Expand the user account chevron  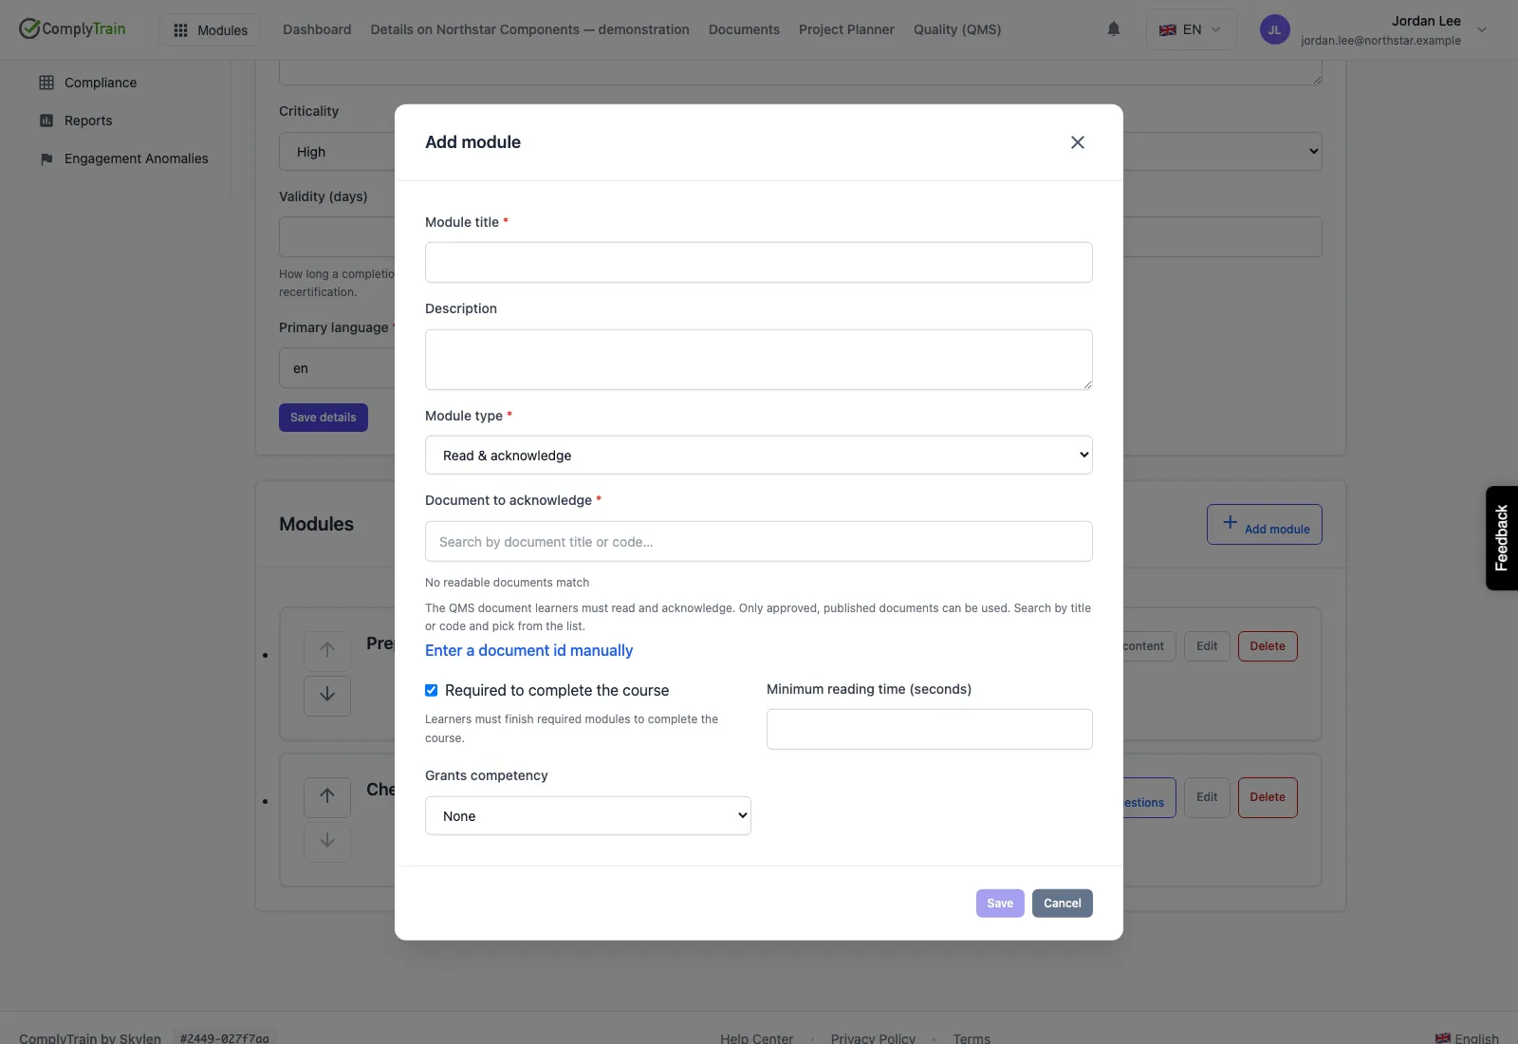[x=1481, y=30]
